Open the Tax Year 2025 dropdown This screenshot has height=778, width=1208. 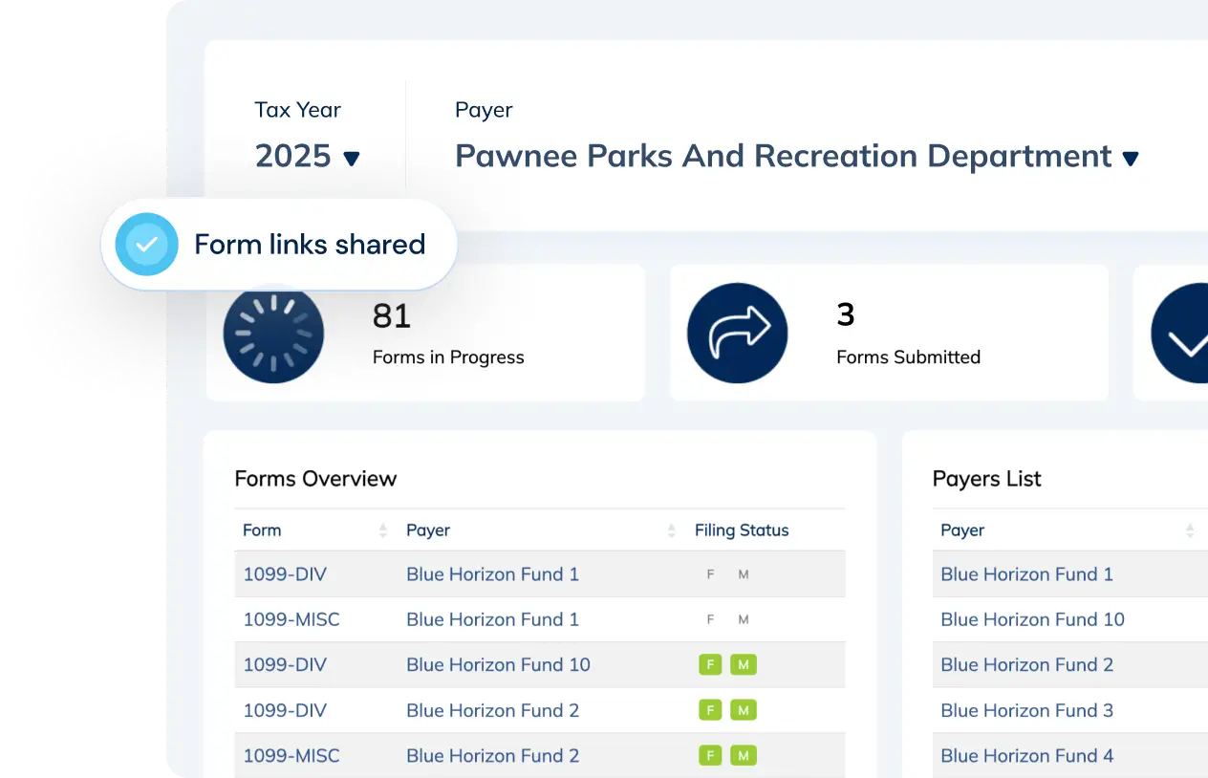(307, 156)
